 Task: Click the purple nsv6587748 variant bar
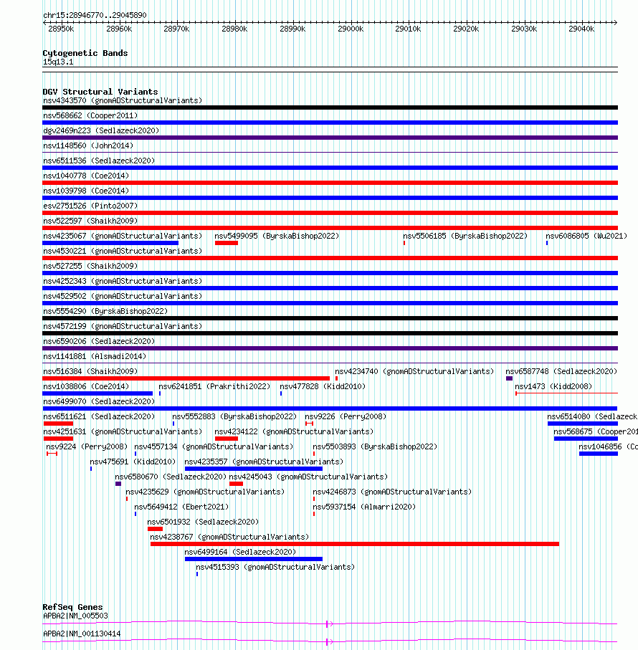coord(510,378)
